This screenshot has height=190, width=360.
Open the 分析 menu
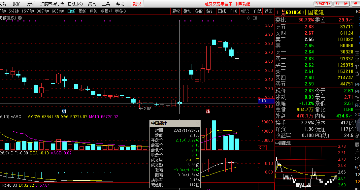[x=31, y=4]
